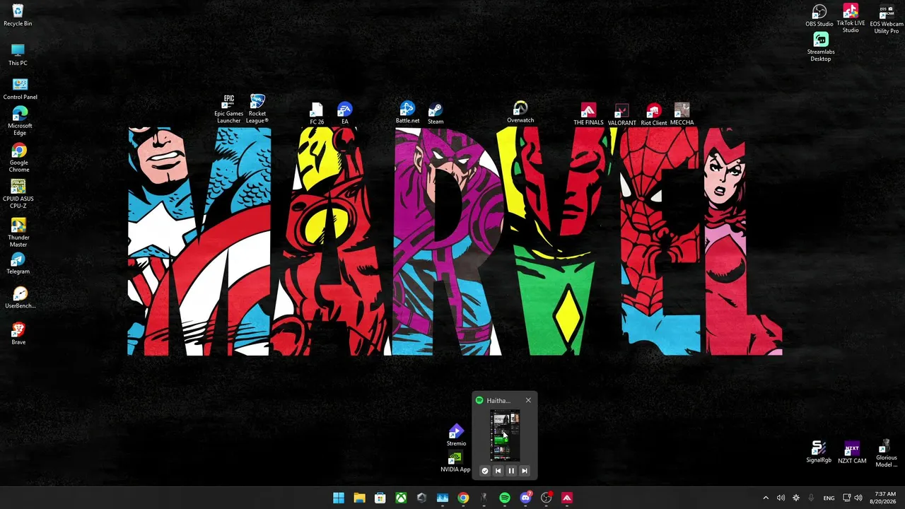This screenshot has height=509, width=905.
Task: Switch to OBS on the taskbar
Action: [x=546, y=498]
